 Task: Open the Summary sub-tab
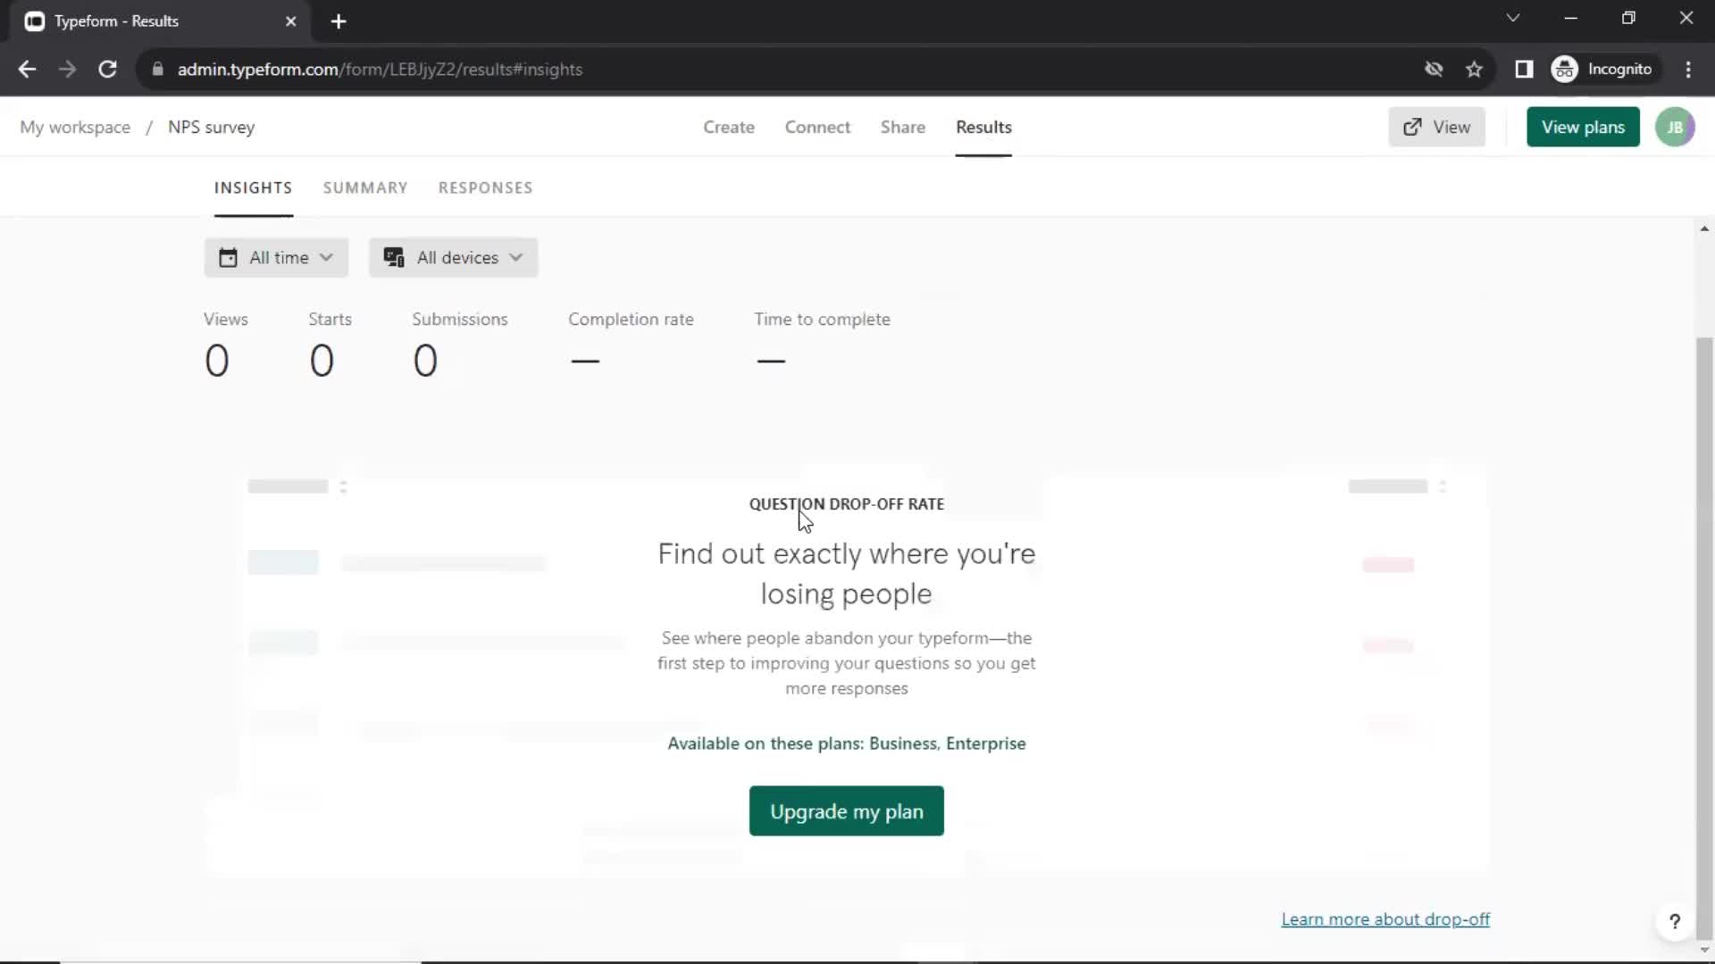(365, 187)
